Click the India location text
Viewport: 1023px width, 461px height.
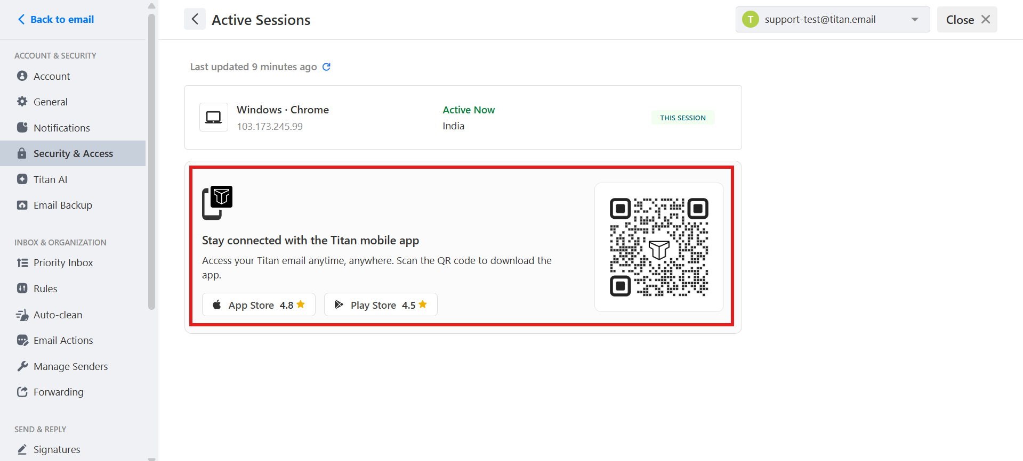pyautogui.click(x=454, y=126)
